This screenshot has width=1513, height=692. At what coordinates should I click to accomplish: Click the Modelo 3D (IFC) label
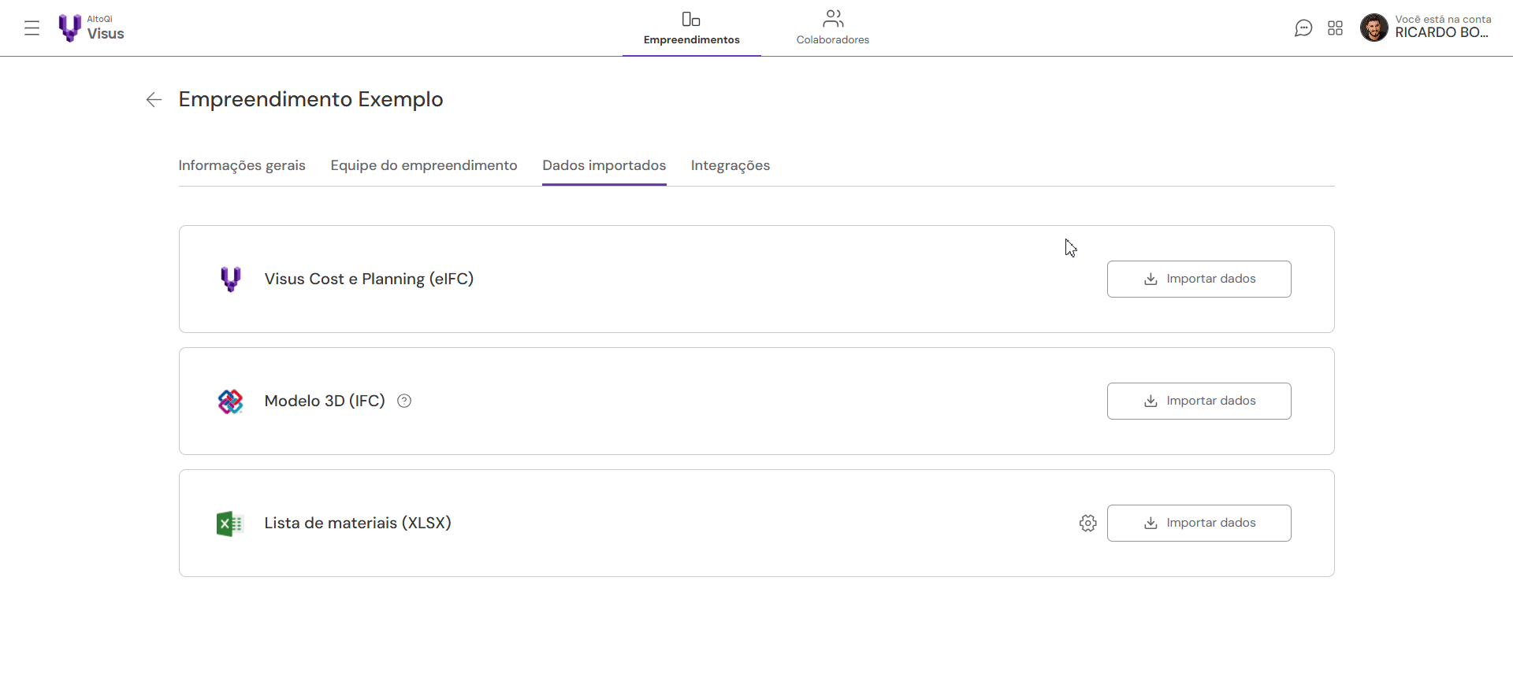point(325,401)
